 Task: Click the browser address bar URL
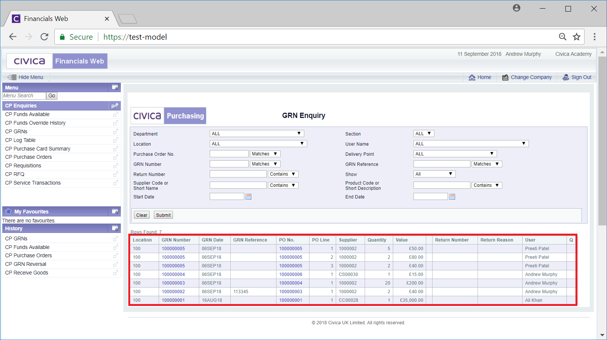(135, 37)
